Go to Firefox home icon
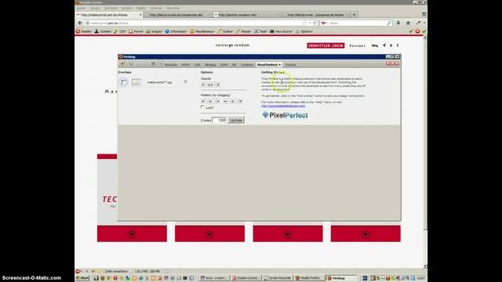Viewport: 502px width, 282px height. (x=408, y=23)
